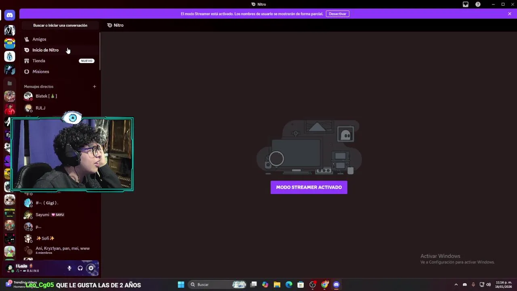Open Amigos friends list
Screen dimensions: 517x291
[61, 39]
